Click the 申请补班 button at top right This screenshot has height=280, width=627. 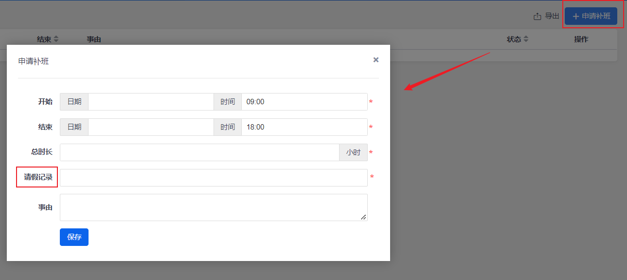click(591, 16)
